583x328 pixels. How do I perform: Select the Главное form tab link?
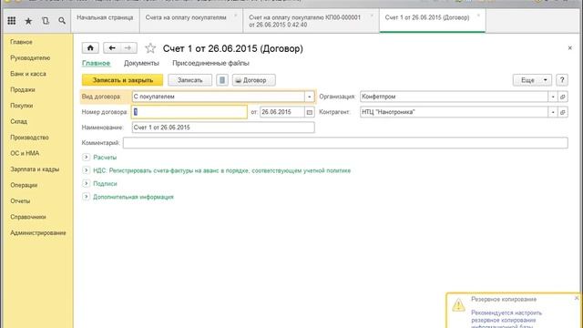[x=97, y=63]
